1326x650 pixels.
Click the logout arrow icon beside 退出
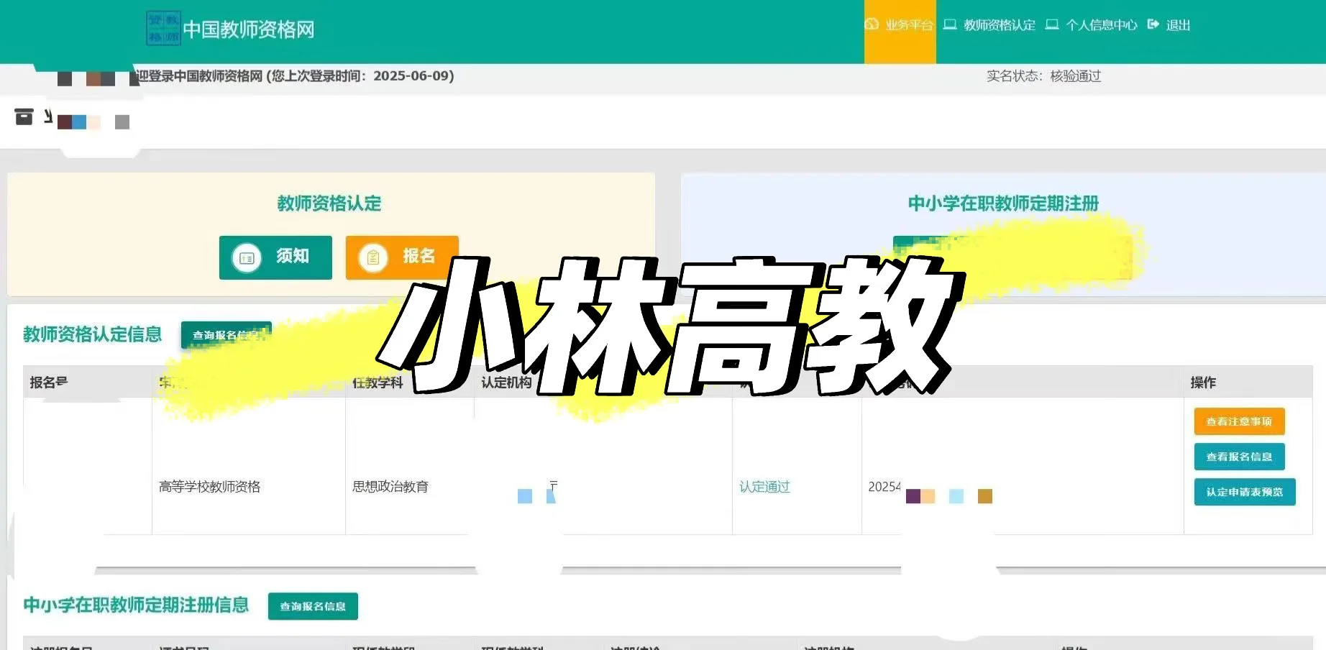tap(1153, 24)
